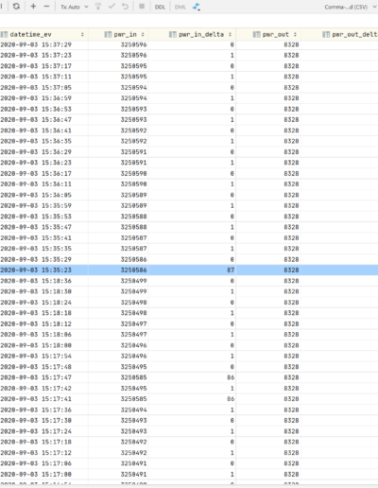The height and width of the screenshot is (488, 378).
Task: Click the Revert undo arrow icon
Action: pyautogui.click(x=125, y=7)
